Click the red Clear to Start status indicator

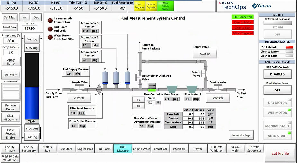point(242,27)
